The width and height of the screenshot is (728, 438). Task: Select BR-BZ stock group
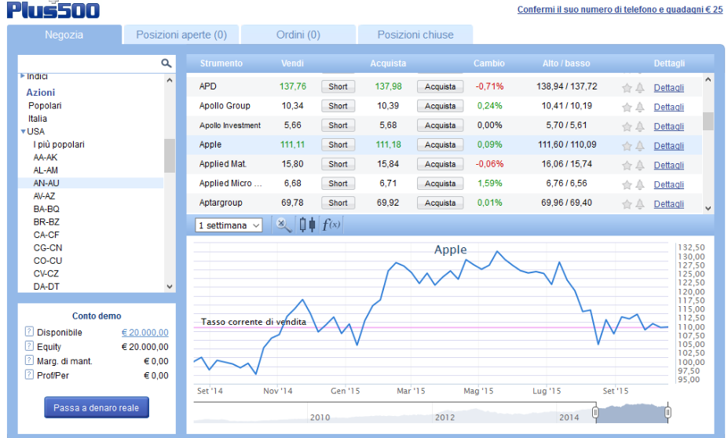[x=46, y=222]
